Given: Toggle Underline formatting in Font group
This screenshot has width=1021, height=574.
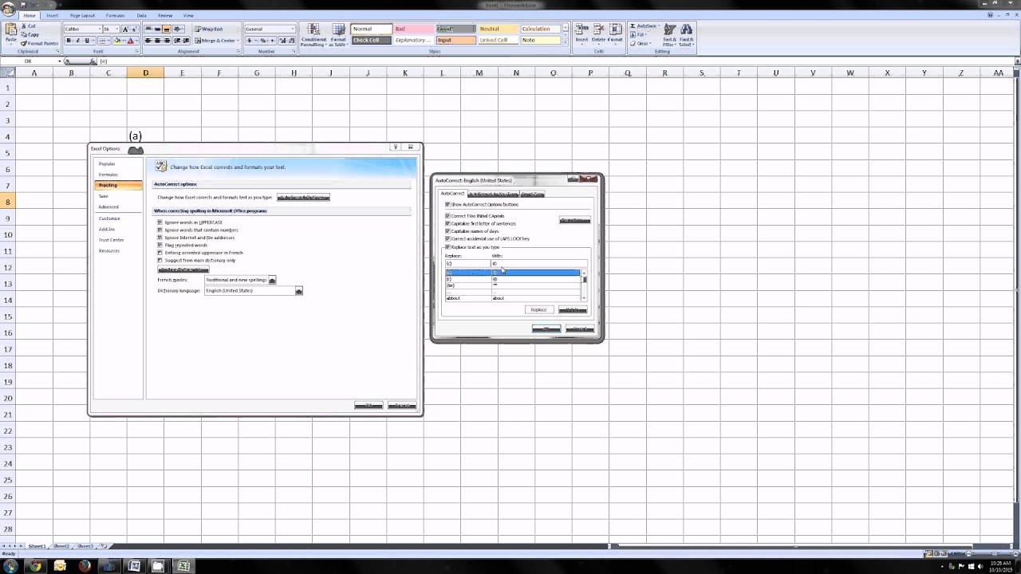Looking at the screenshot, I should tap(86, 41).
